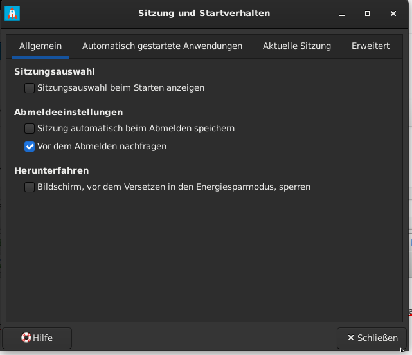Tick Sitzung automatisch beim Abmelden speichern box
412x355 pixels.
[x=30, y=129]
